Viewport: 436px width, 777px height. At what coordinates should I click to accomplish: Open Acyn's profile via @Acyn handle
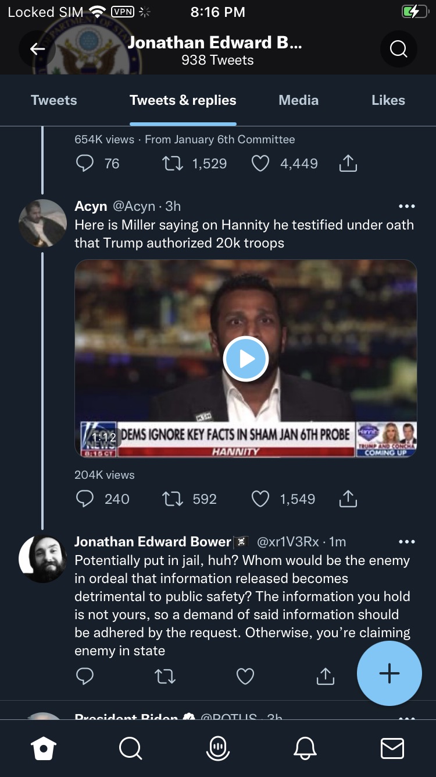click(134, 206)
